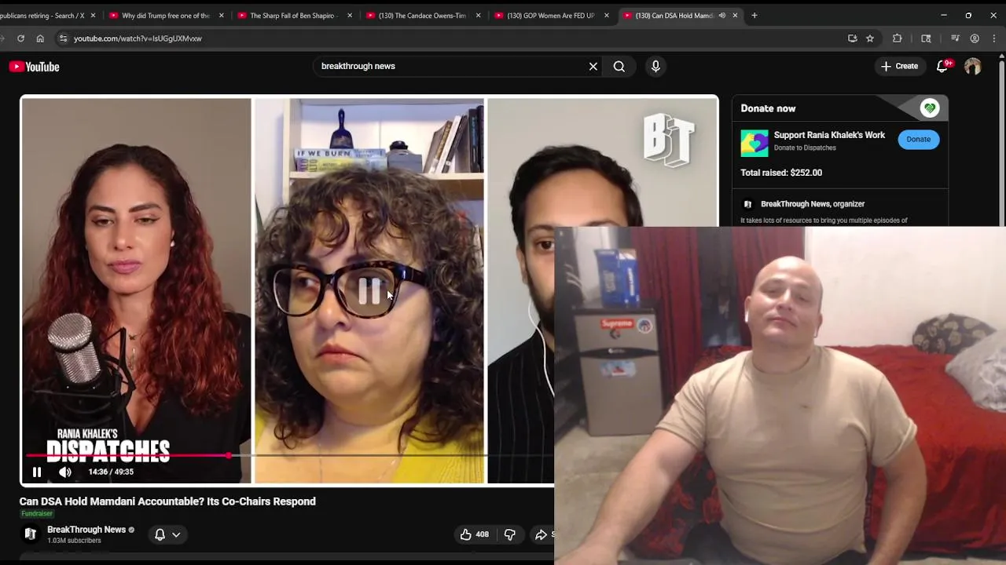Open site information icon in address bar
The width and height of the screenshot is (1006, 565).
(x=63, y=38)
